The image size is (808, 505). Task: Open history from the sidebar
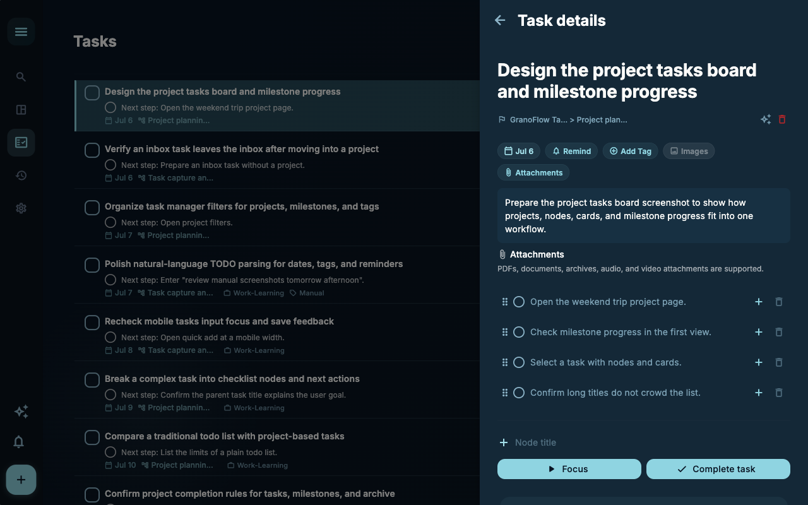(x=21, y=175)
